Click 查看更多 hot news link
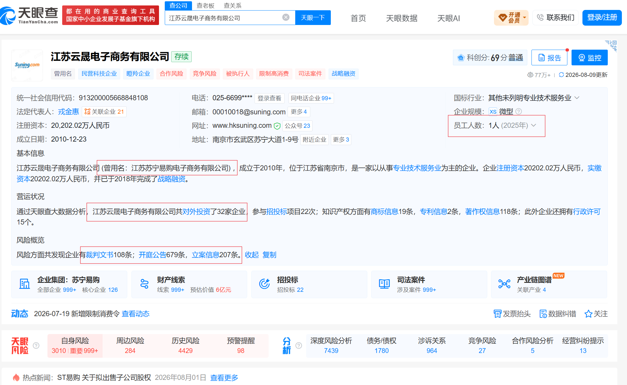Viewport: 627px width, 385px height. coord(224,378)
